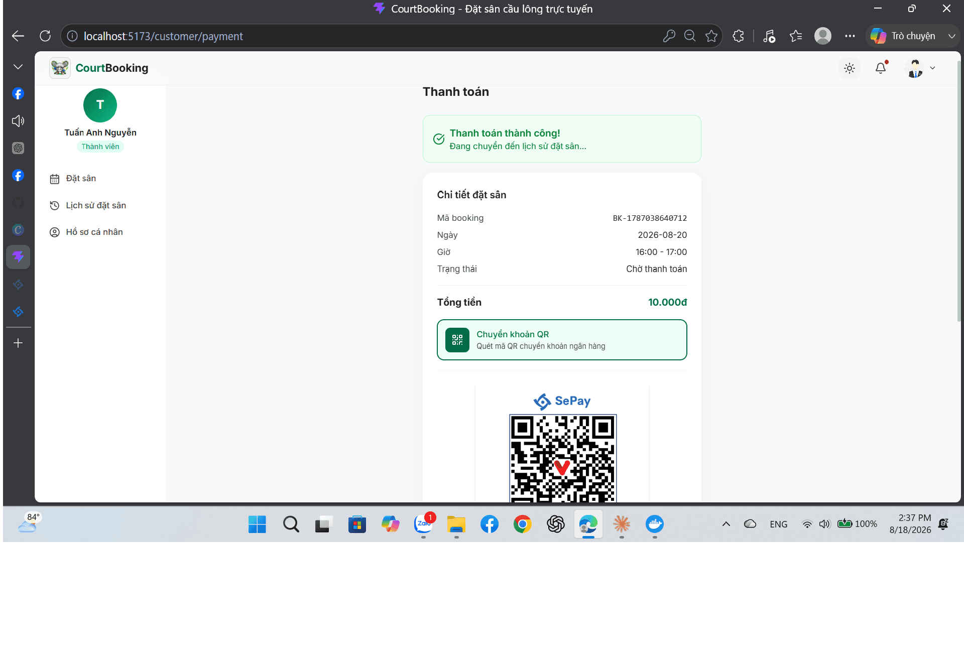The width and height of the screenshot is (964, 664).
Task: Switch to the second Facebook sidebar tab
Action: pos(18,176)
